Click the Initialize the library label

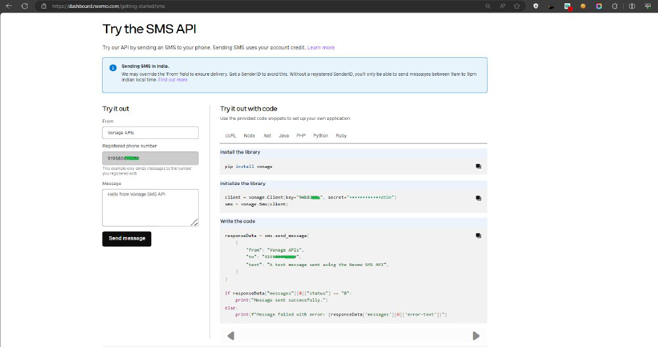coord(243,184)
